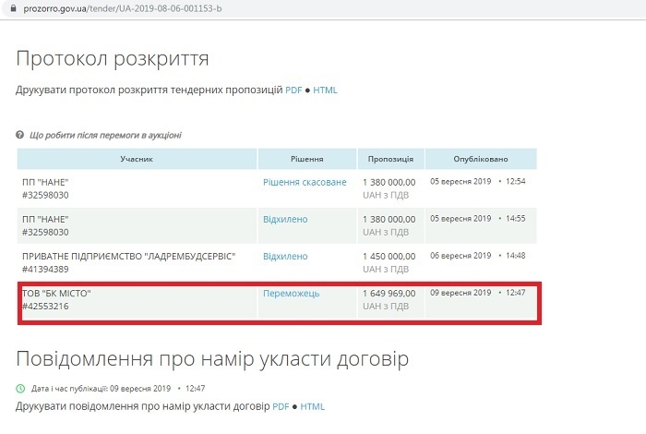Select 'ТОВ "БК МІСТО"' participant name
The height and width of the screenshot is (434, 646).
(56, 294)
